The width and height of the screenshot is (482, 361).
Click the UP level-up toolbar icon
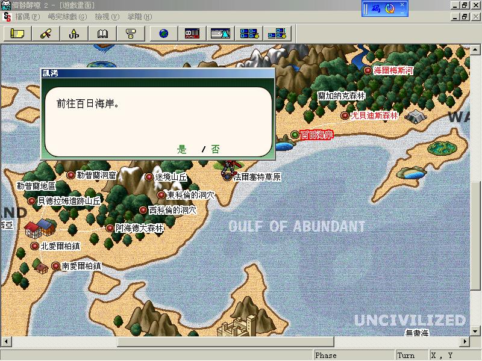(x=74, y=33)
